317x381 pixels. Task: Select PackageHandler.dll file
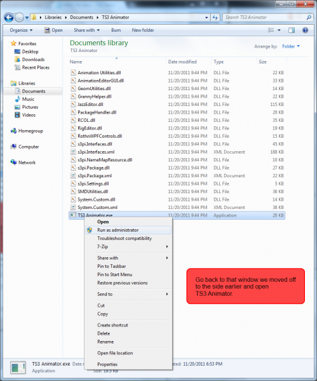coord(97,112)
